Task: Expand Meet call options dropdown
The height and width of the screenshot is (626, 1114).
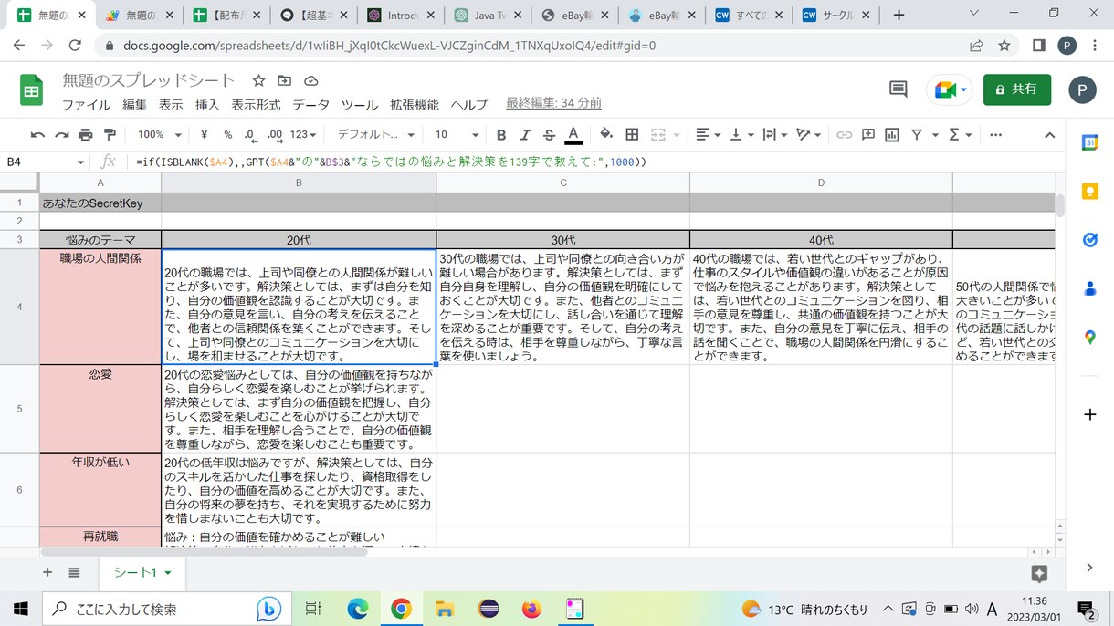Action: pos(964,89)
